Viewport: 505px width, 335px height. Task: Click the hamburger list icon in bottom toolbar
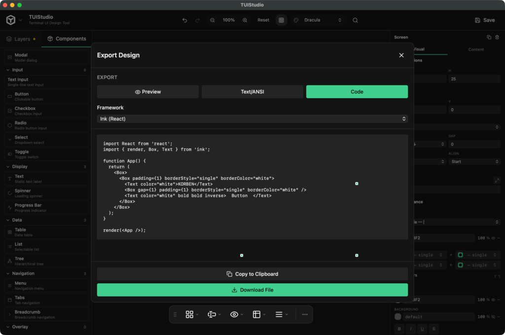(279, 314)
